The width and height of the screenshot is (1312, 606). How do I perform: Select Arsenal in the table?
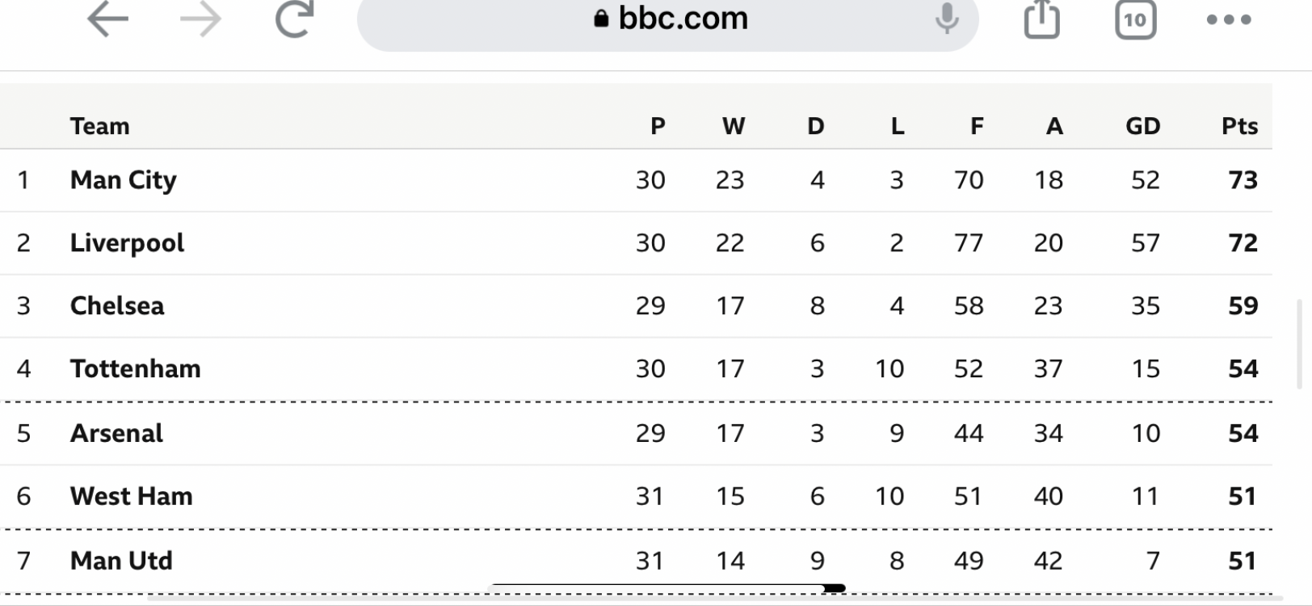(116, 434)
